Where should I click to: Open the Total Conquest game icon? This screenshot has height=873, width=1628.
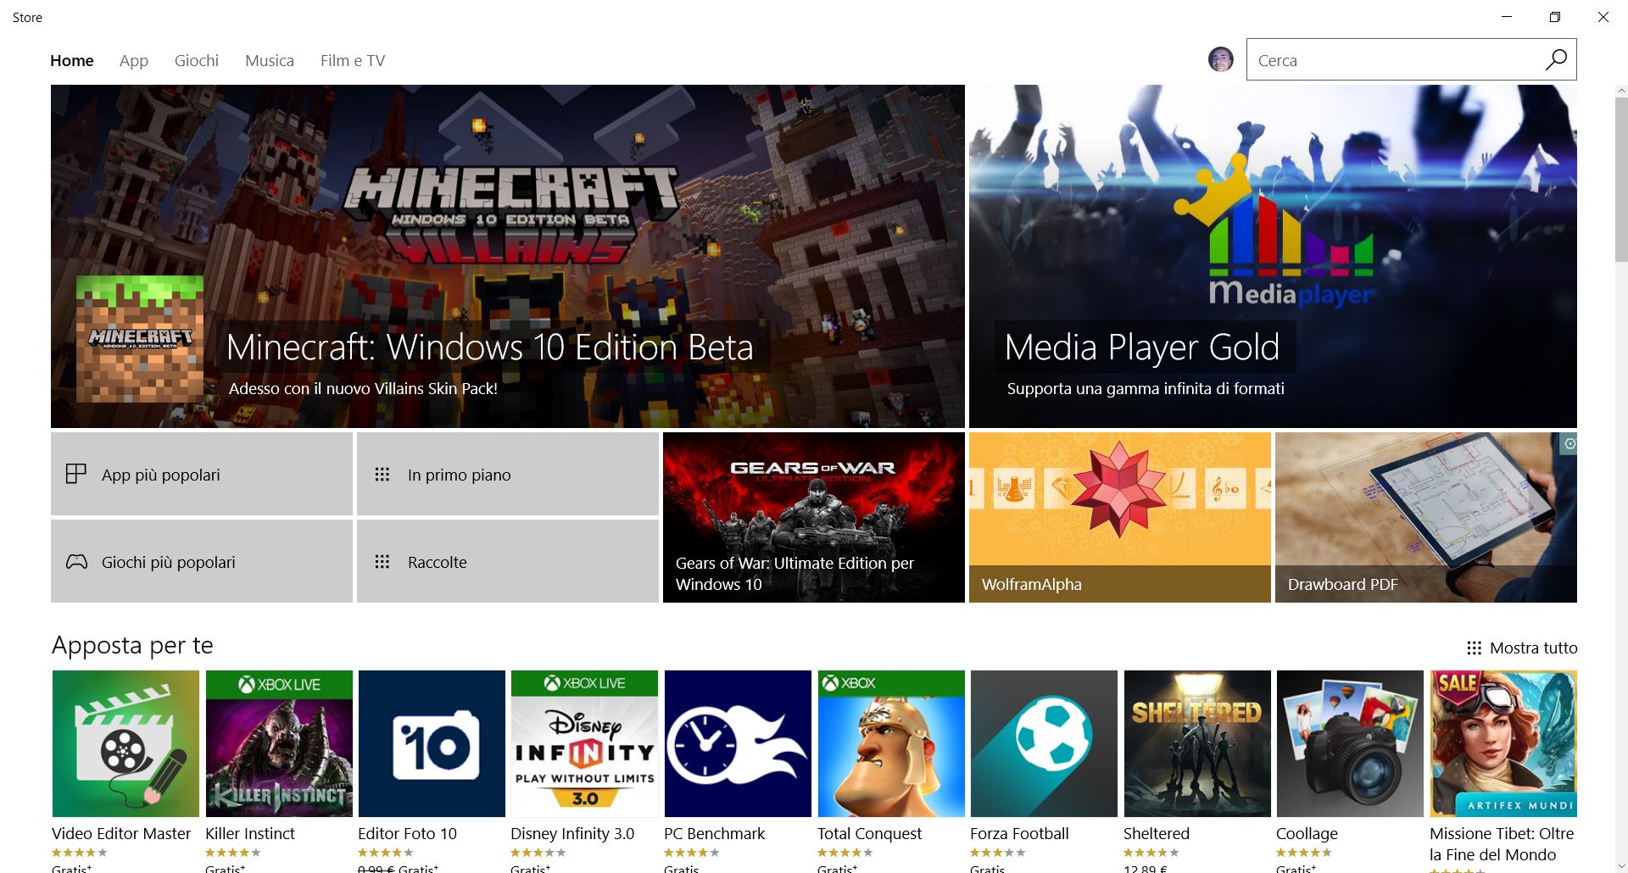tap(891, 743)
